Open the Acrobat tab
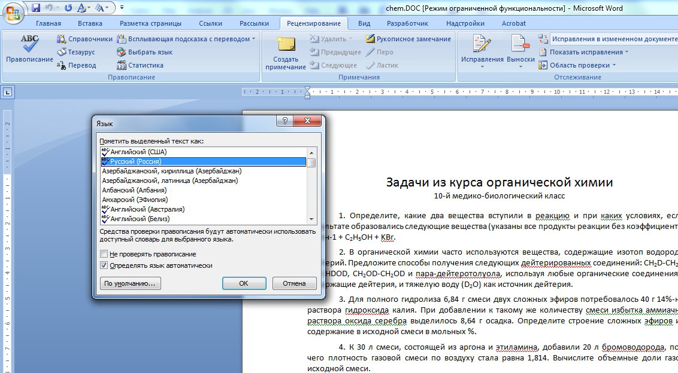Screen dimensions: 678x373 514,23
